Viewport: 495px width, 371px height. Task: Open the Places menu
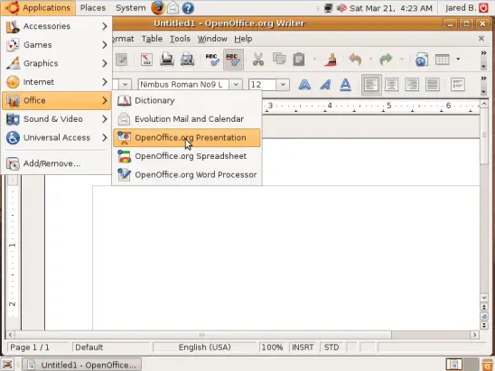click(x=93, y=8)
